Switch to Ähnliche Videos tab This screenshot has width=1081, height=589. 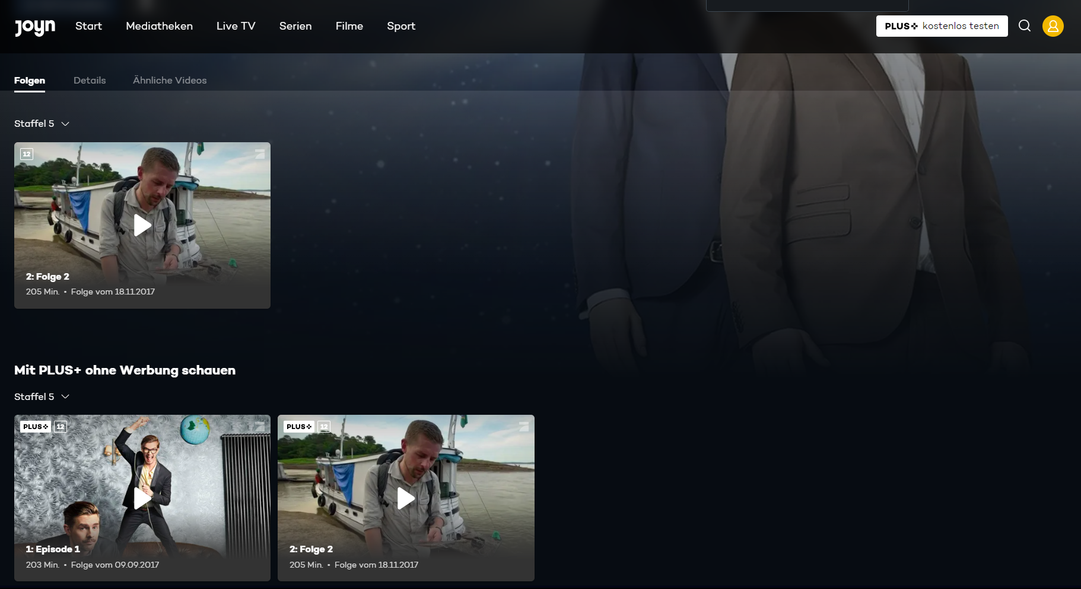point(170,81)
